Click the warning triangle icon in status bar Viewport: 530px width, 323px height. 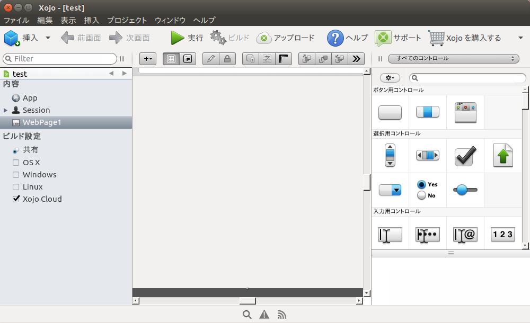point(264,315)
